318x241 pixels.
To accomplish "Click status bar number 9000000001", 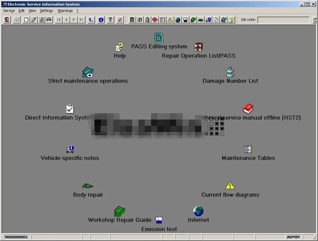I will (16, 237).
